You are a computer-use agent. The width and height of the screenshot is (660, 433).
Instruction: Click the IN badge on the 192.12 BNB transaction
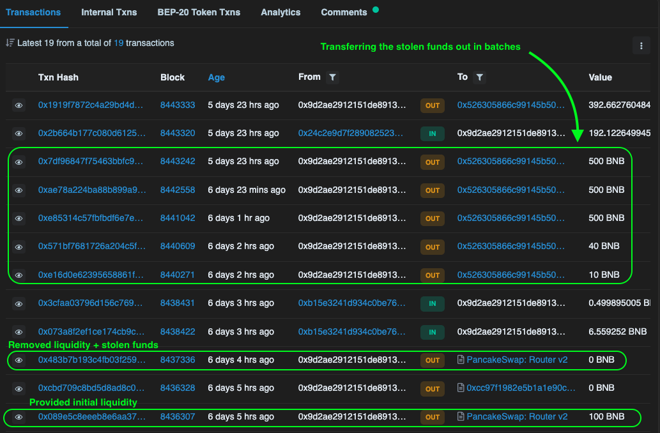(432, 133)
